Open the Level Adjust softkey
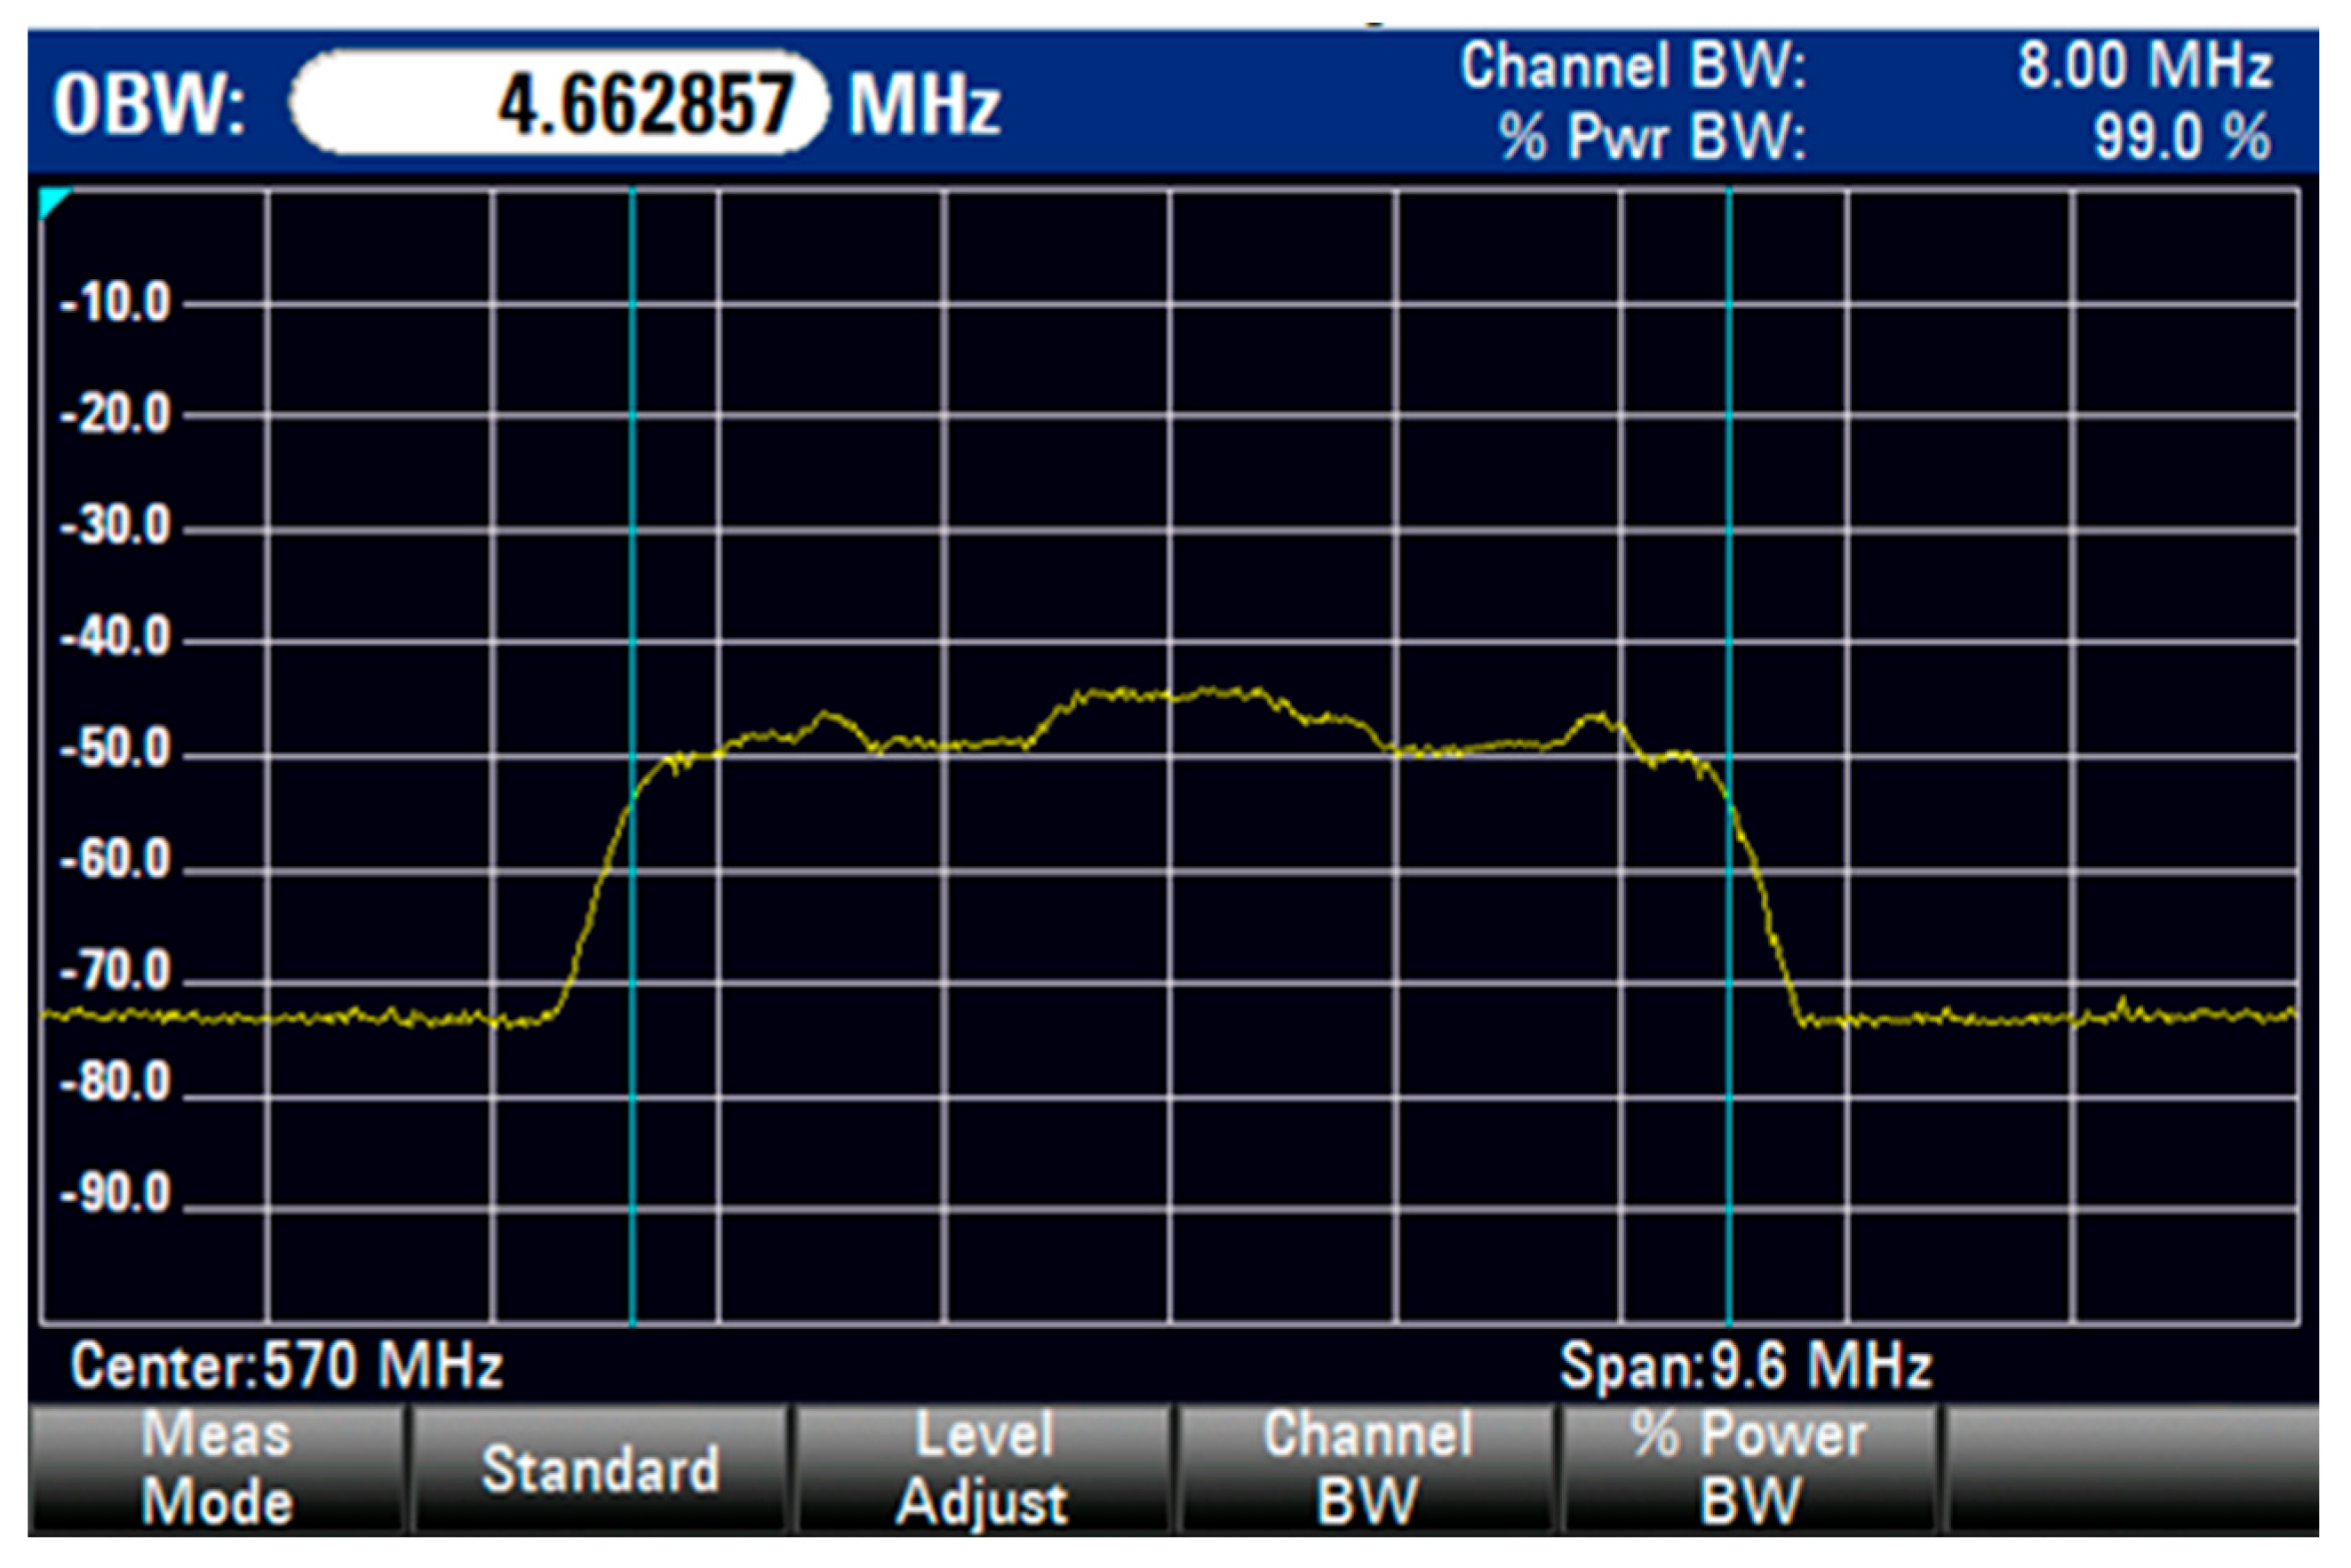2351x1568 pixels. coord(982,1469)
